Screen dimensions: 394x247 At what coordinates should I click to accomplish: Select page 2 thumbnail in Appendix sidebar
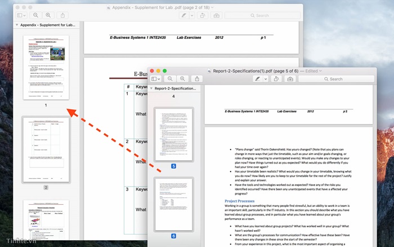pos(46,150)
